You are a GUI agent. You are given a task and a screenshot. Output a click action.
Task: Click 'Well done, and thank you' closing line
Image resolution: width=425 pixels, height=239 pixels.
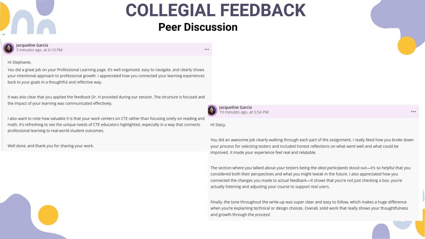tap(51, 146)
